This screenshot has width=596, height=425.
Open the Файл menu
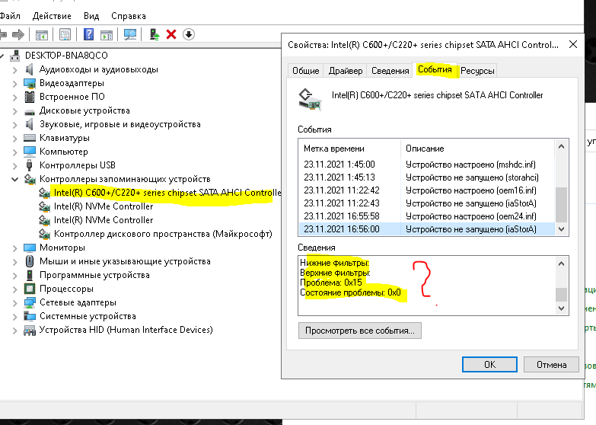9,16
